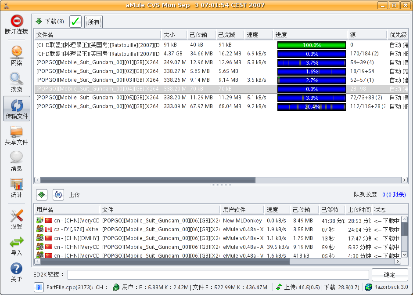Click the green download arrows icon beside 下载 (8)

click(39, 22)
